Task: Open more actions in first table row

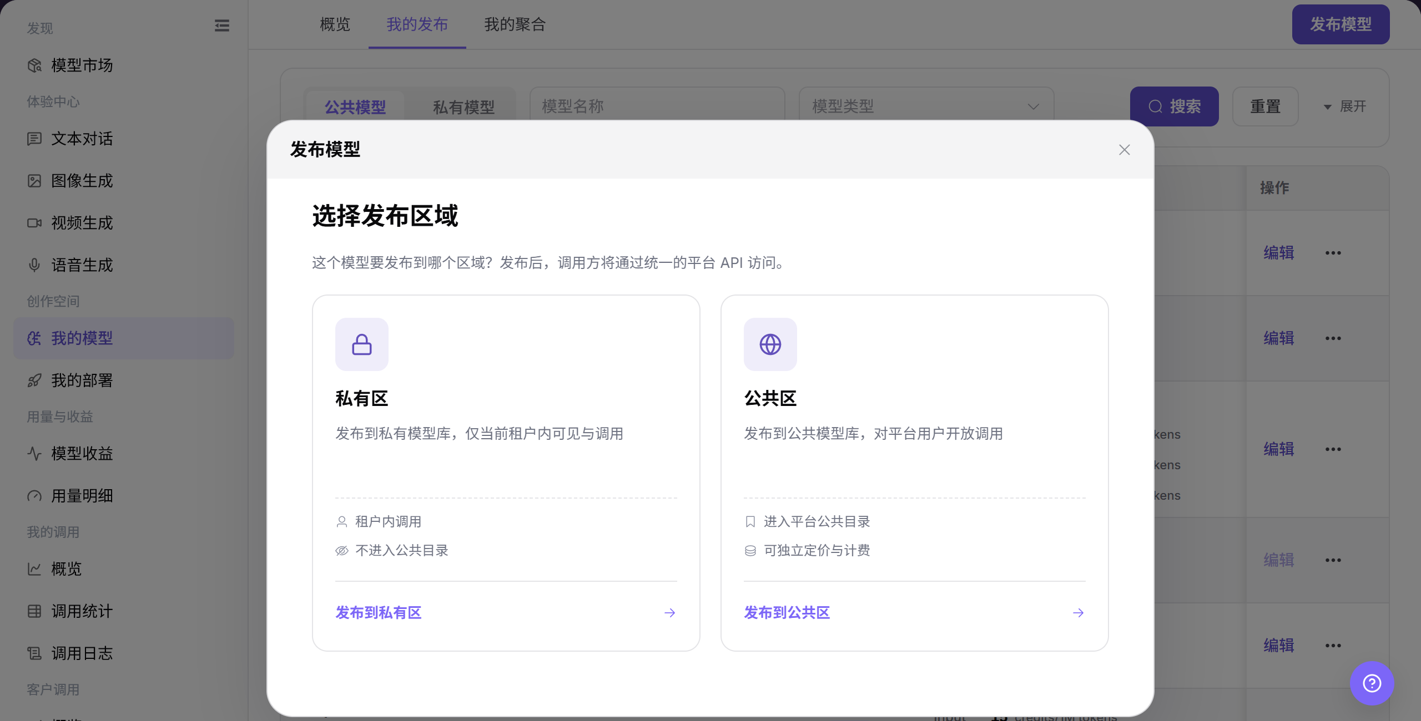Action: 1333,253
